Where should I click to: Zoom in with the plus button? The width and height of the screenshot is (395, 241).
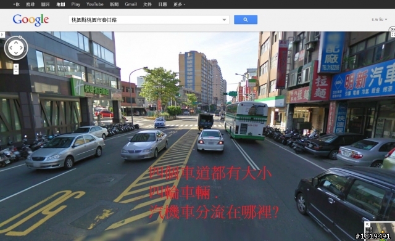coord(16,67)
